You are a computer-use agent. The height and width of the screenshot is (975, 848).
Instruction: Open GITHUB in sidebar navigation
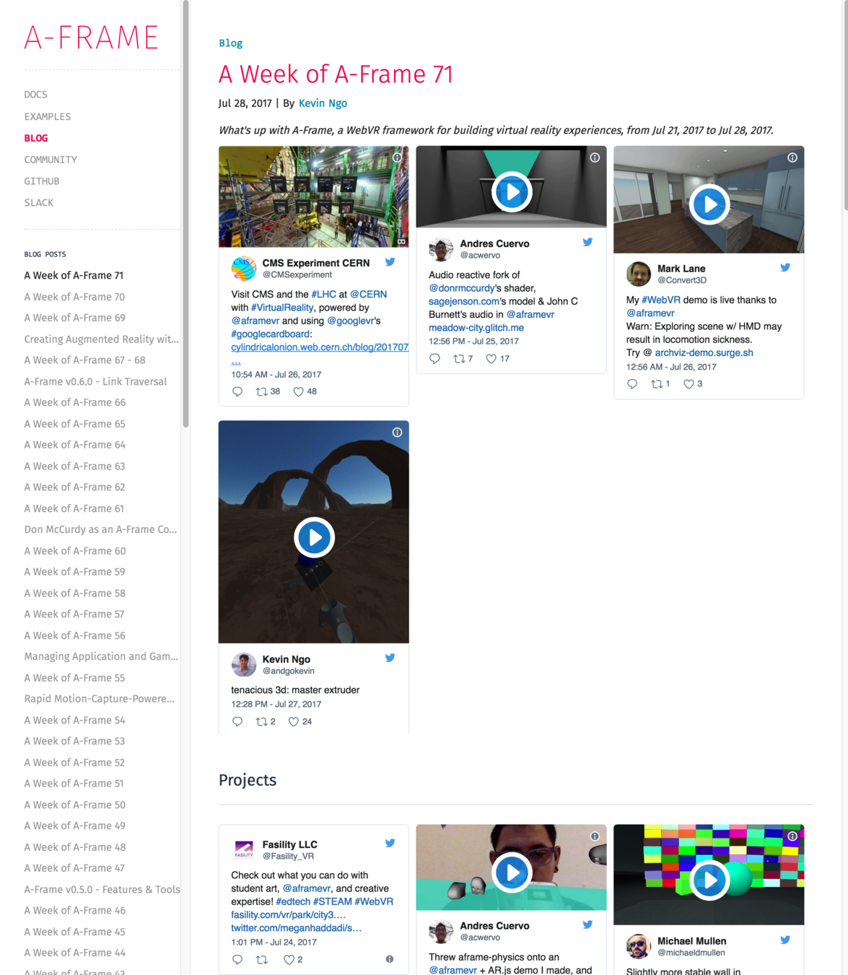(42, 181)
